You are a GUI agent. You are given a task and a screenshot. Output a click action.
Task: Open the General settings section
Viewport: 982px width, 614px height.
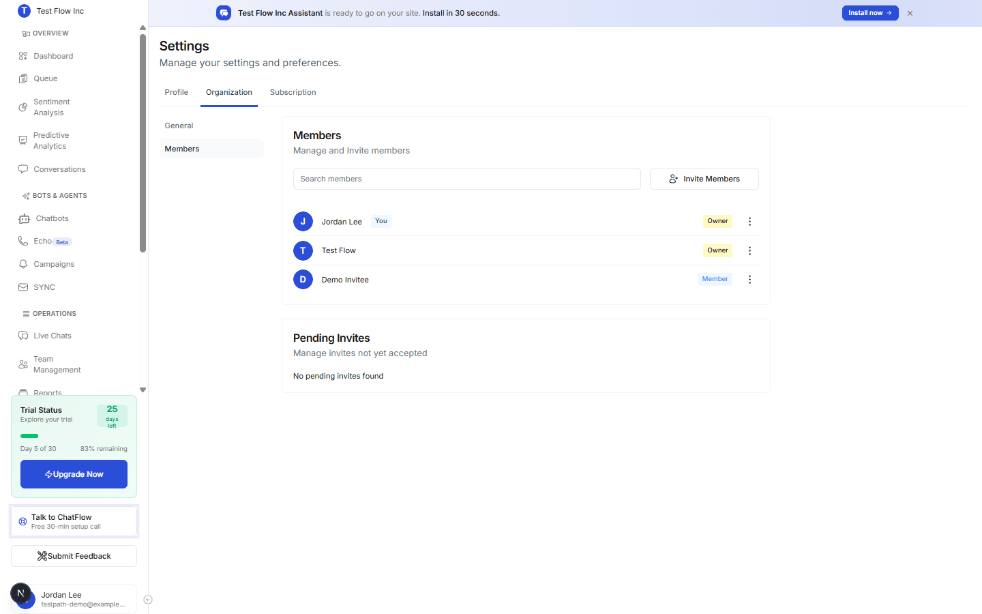211,126
